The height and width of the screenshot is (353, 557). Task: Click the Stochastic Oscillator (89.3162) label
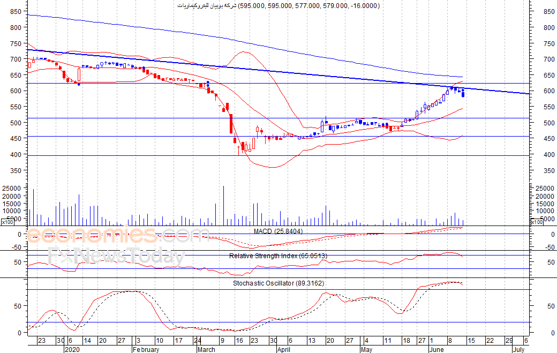[278, 283]
